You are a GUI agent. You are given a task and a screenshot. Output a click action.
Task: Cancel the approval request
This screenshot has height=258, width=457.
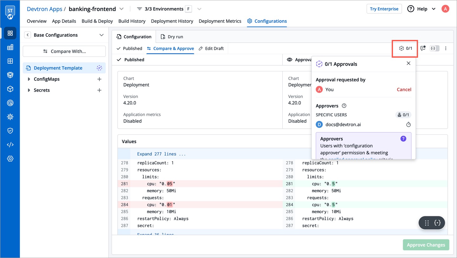[404, 90]
